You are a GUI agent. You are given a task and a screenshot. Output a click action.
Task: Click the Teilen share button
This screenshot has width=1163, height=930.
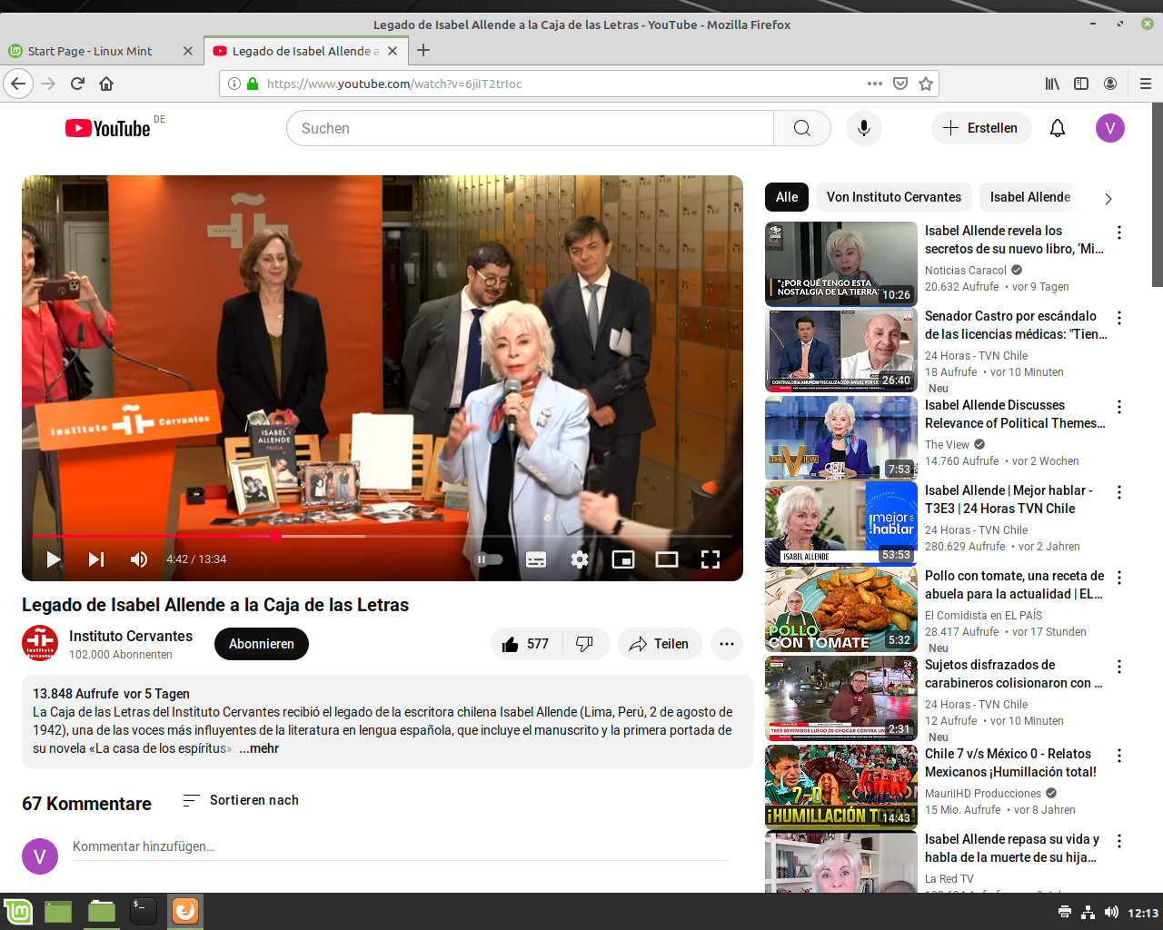(x=660, y=644)
